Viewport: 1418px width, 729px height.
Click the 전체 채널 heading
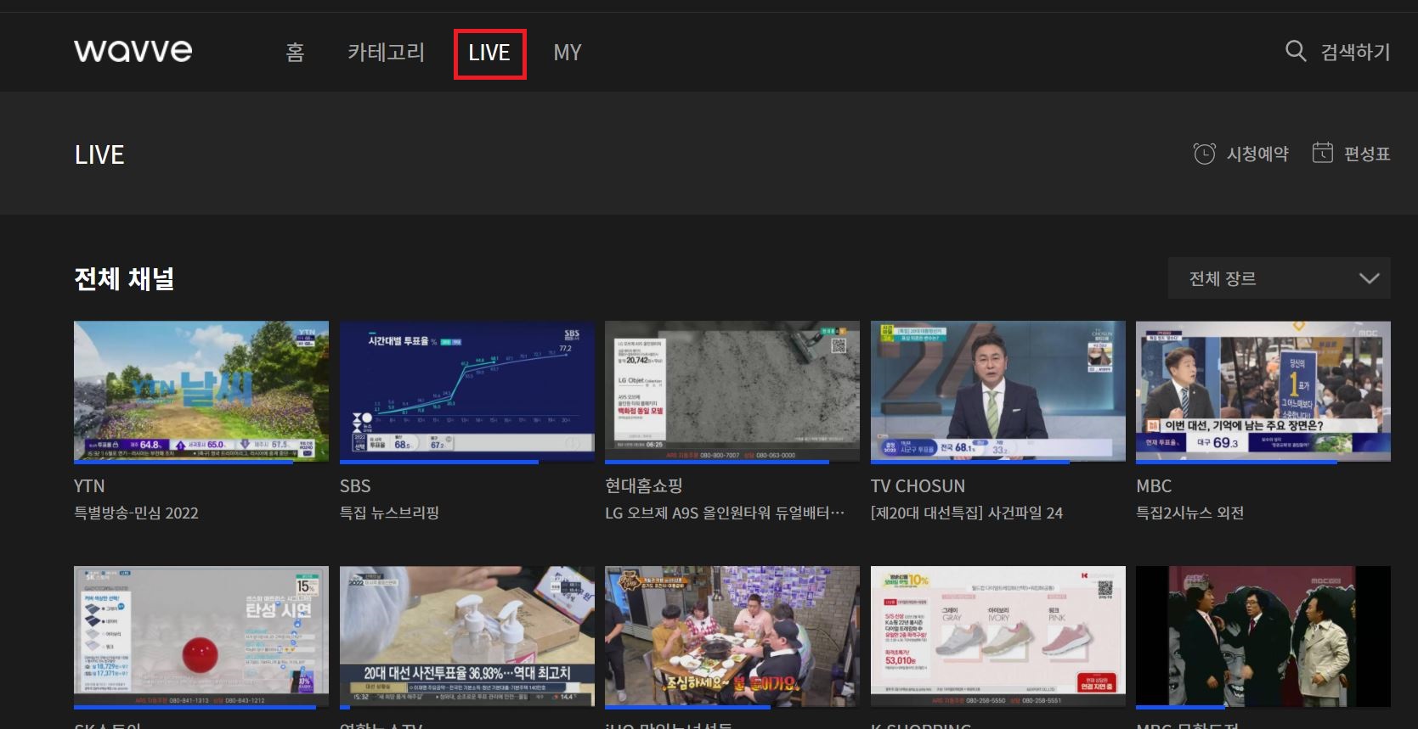coord(124,278)
